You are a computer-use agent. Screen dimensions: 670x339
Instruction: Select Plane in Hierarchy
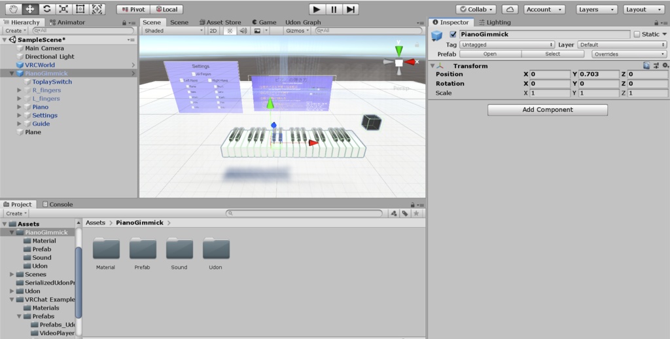click(33, 132)
